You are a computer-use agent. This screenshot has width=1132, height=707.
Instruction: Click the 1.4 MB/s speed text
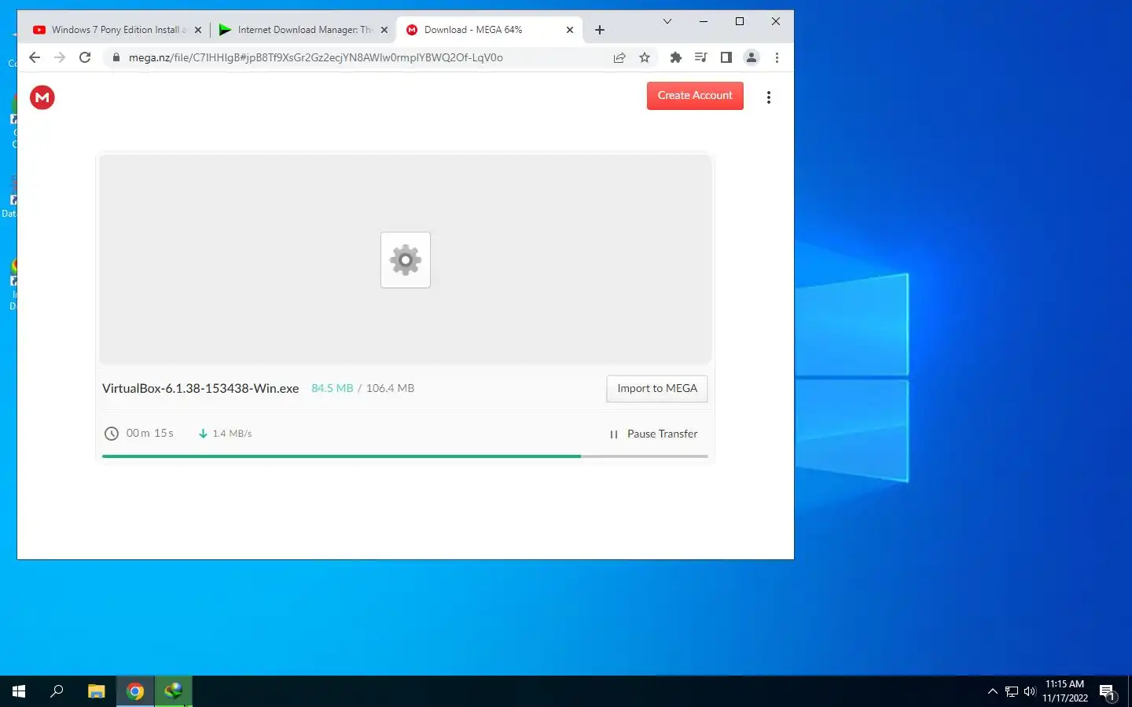tap(232, 434)
